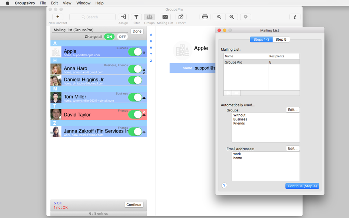The width and height of the screenshot is (349, 218).
Task: Select the Daniela Higgins Jr. contact name
Action: [84, 80]
